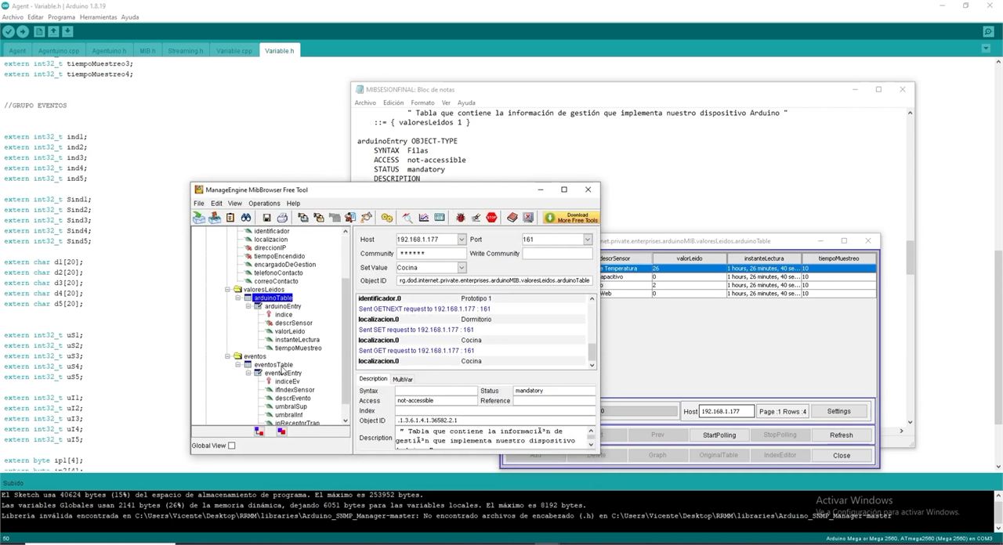Open the Set Value dropdown showing Cocina

461,268
